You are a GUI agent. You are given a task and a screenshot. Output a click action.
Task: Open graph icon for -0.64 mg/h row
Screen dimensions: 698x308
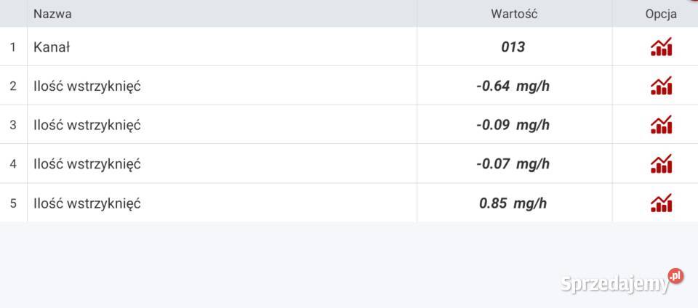pyautogui.click(x=661, y=86)
